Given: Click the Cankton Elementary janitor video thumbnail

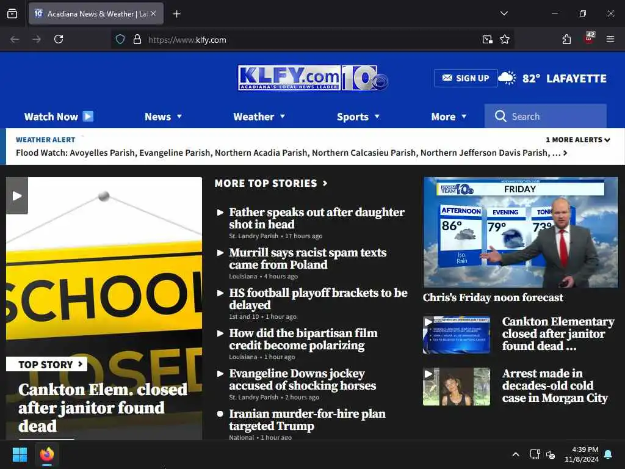Looking at the screenshot, I should (457, 335).
